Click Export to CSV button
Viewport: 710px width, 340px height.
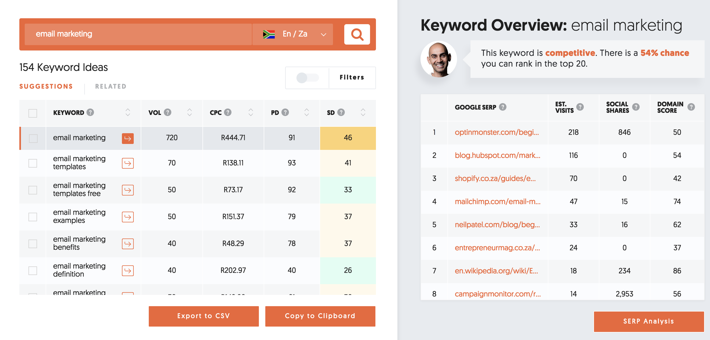[204, 316]
